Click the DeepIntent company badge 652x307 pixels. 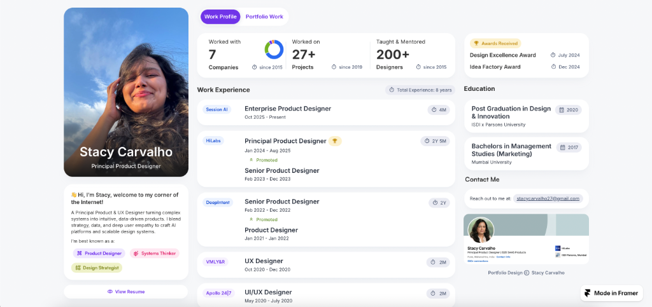tap(216, 202)
